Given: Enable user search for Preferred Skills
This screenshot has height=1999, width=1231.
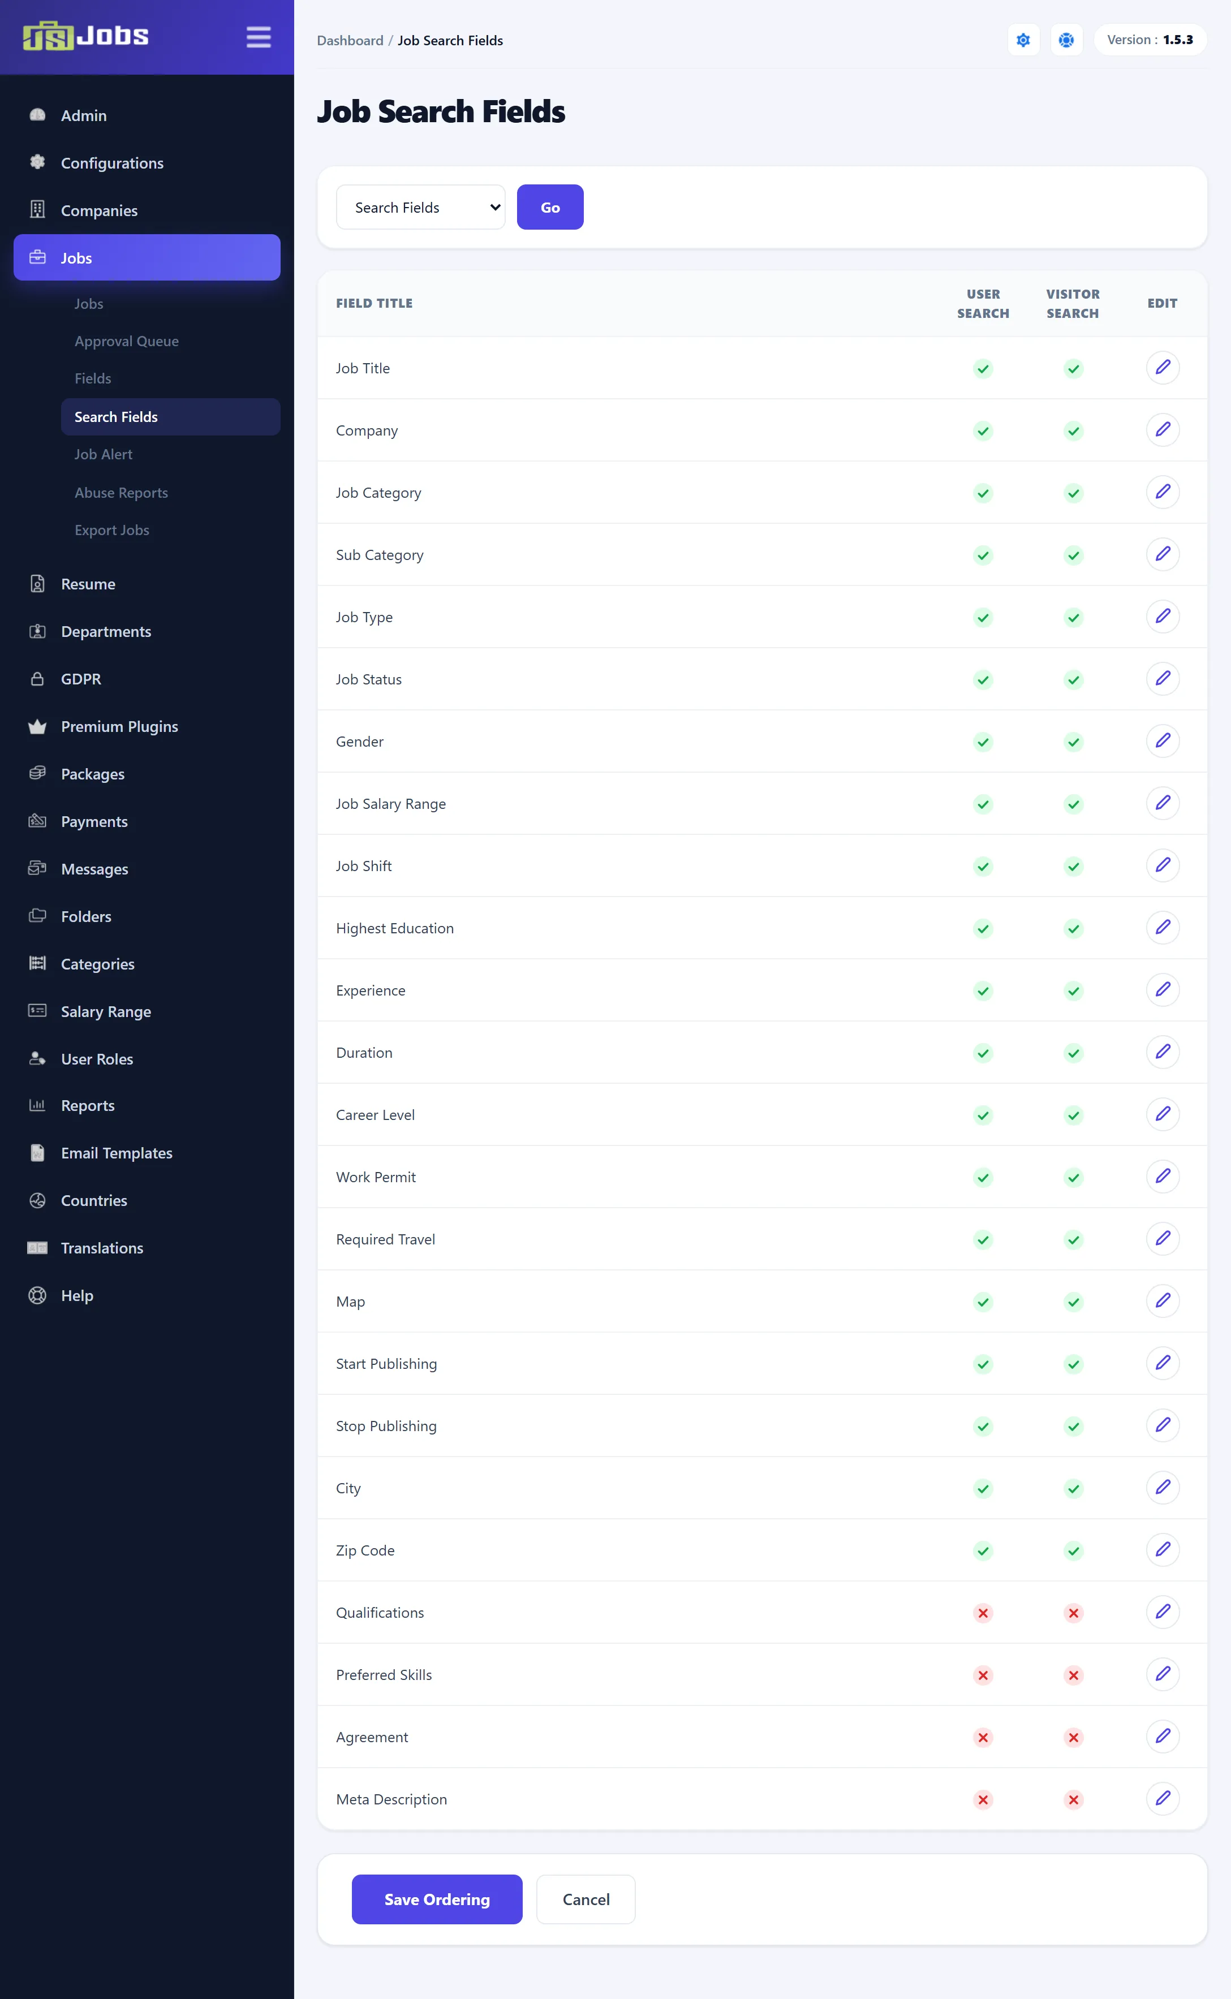Looking at the screenshot, I should coord(983,1675).
